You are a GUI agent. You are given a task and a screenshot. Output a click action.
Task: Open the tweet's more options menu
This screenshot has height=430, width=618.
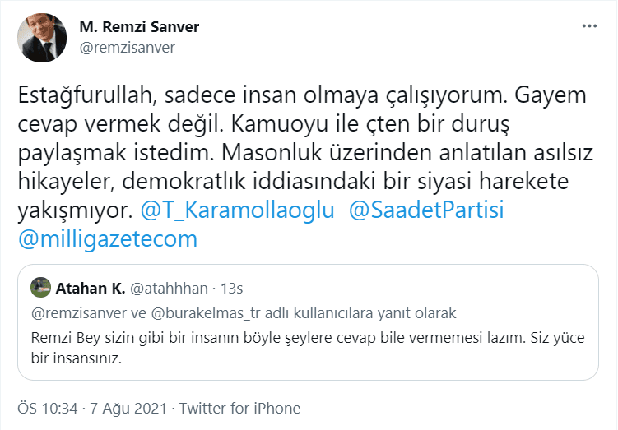pyautogui.click(x=589, y=26)
